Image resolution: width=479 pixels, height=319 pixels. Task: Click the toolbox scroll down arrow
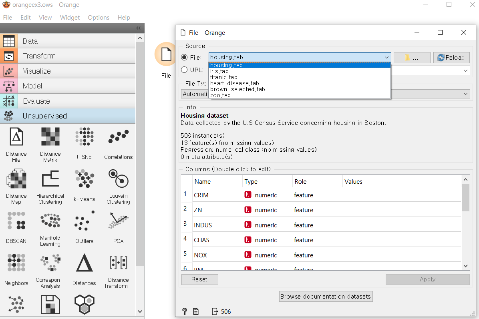[140, 311]
